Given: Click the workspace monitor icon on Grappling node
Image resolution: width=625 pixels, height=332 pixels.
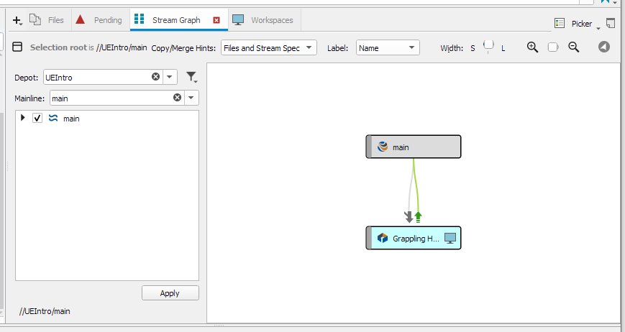Looking at the screenshot, I should tap(450, 239).
